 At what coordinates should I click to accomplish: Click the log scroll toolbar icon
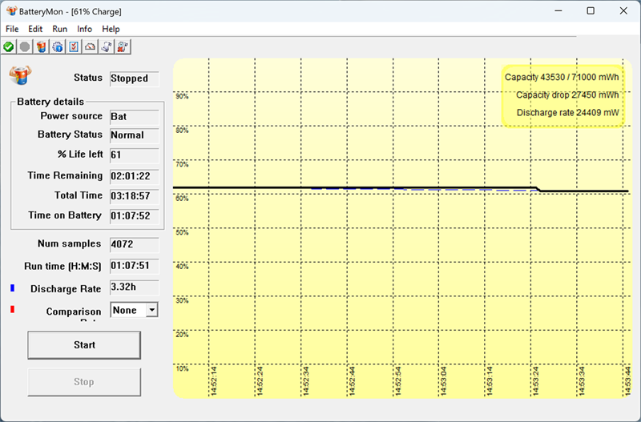click(107, 47)
